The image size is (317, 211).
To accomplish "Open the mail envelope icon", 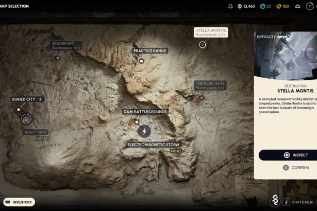I will [297, 7].
